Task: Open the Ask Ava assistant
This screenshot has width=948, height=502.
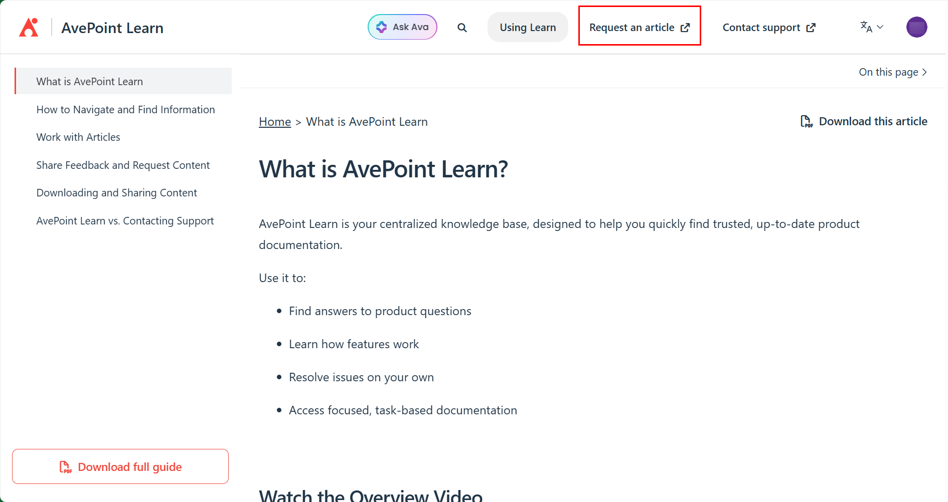Action: 402,27
